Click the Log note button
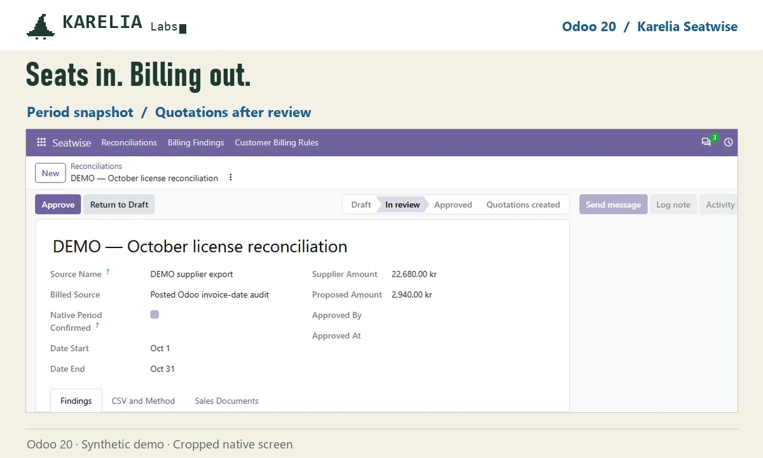This screenshot has width=763, height=458. pyautogui.click(x=673, y=204)
